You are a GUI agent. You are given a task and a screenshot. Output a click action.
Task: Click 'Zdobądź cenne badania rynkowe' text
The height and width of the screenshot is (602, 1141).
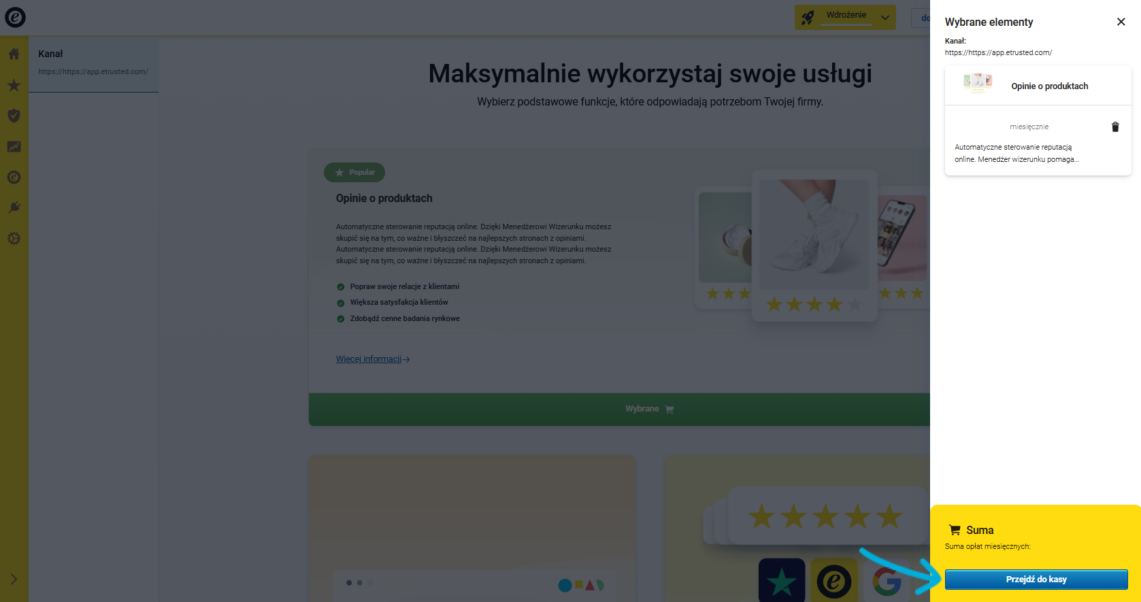click(x=405, y=318)
